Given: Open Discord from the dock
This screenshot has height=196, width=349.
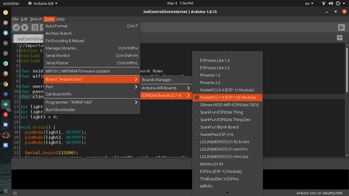Looking at the screenshot, I should click(x=6, y=125).
